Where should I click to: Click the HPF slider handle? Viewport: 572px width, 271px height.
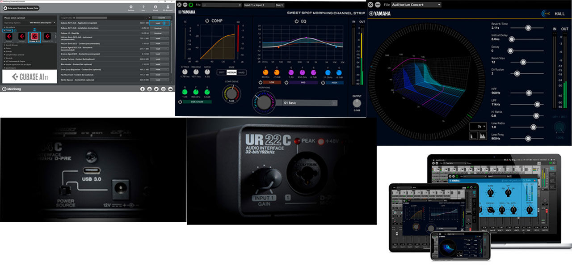click(x=529, y=93)
